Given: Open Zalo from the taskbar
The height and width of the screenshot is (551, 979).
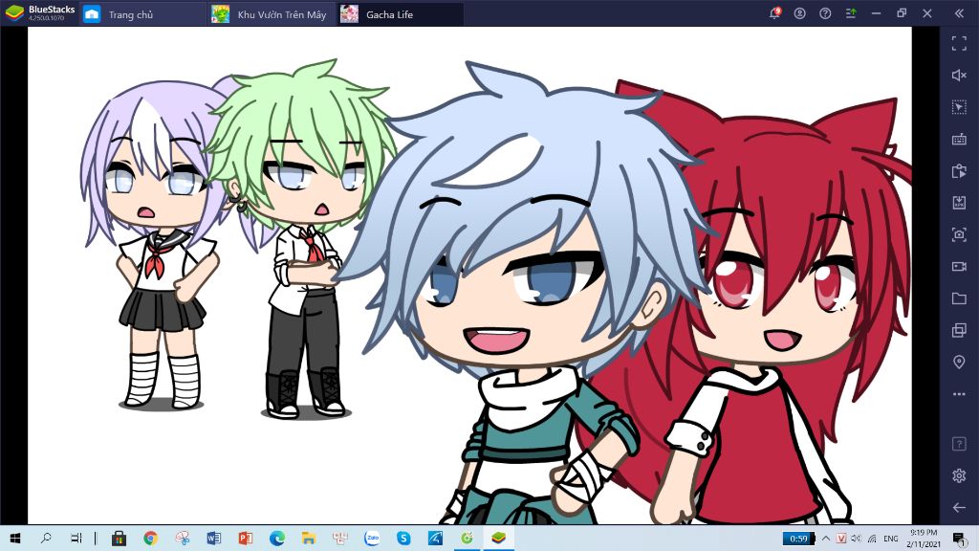Looking at the screenshot, I should 372,538.
